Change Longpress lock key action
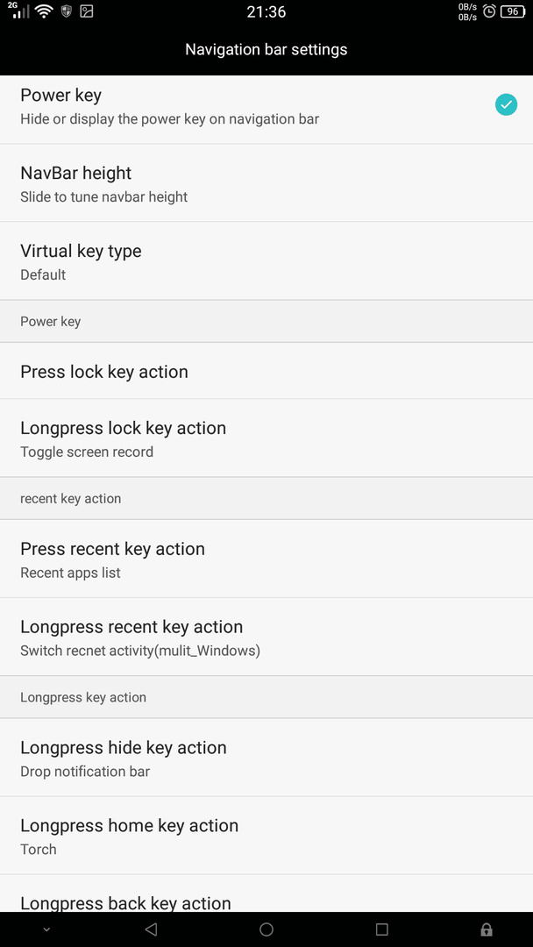The width and height of the screenshot is (533, 947). 266,438
